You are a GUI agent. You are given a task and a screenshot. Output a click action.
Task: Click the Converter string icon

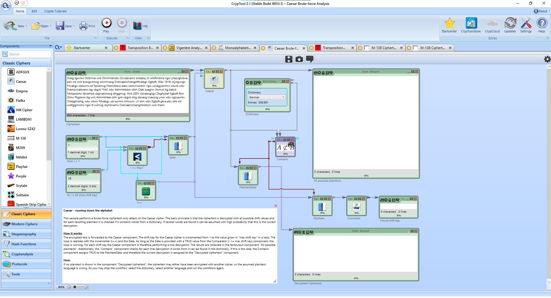point(356,207)
